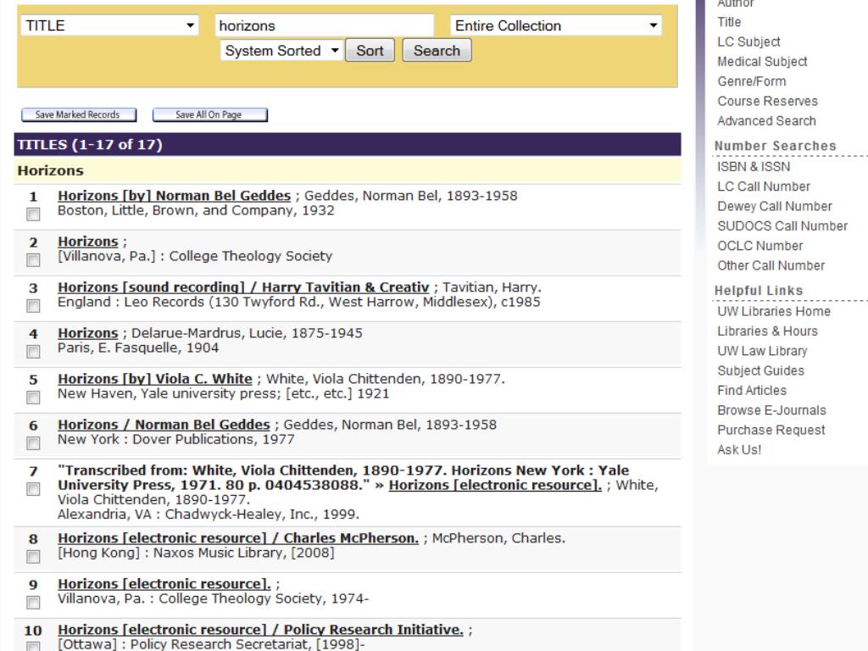868x651 pixels.
Task: Mark the checkbox for record 6
Action: 33,443
